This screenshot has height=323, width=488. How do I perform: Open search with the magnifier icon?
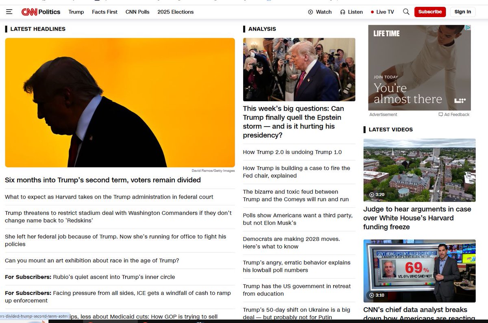406,12
